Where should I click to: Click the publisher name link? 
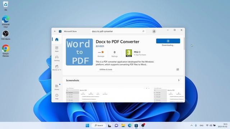[x=100, y=46]
